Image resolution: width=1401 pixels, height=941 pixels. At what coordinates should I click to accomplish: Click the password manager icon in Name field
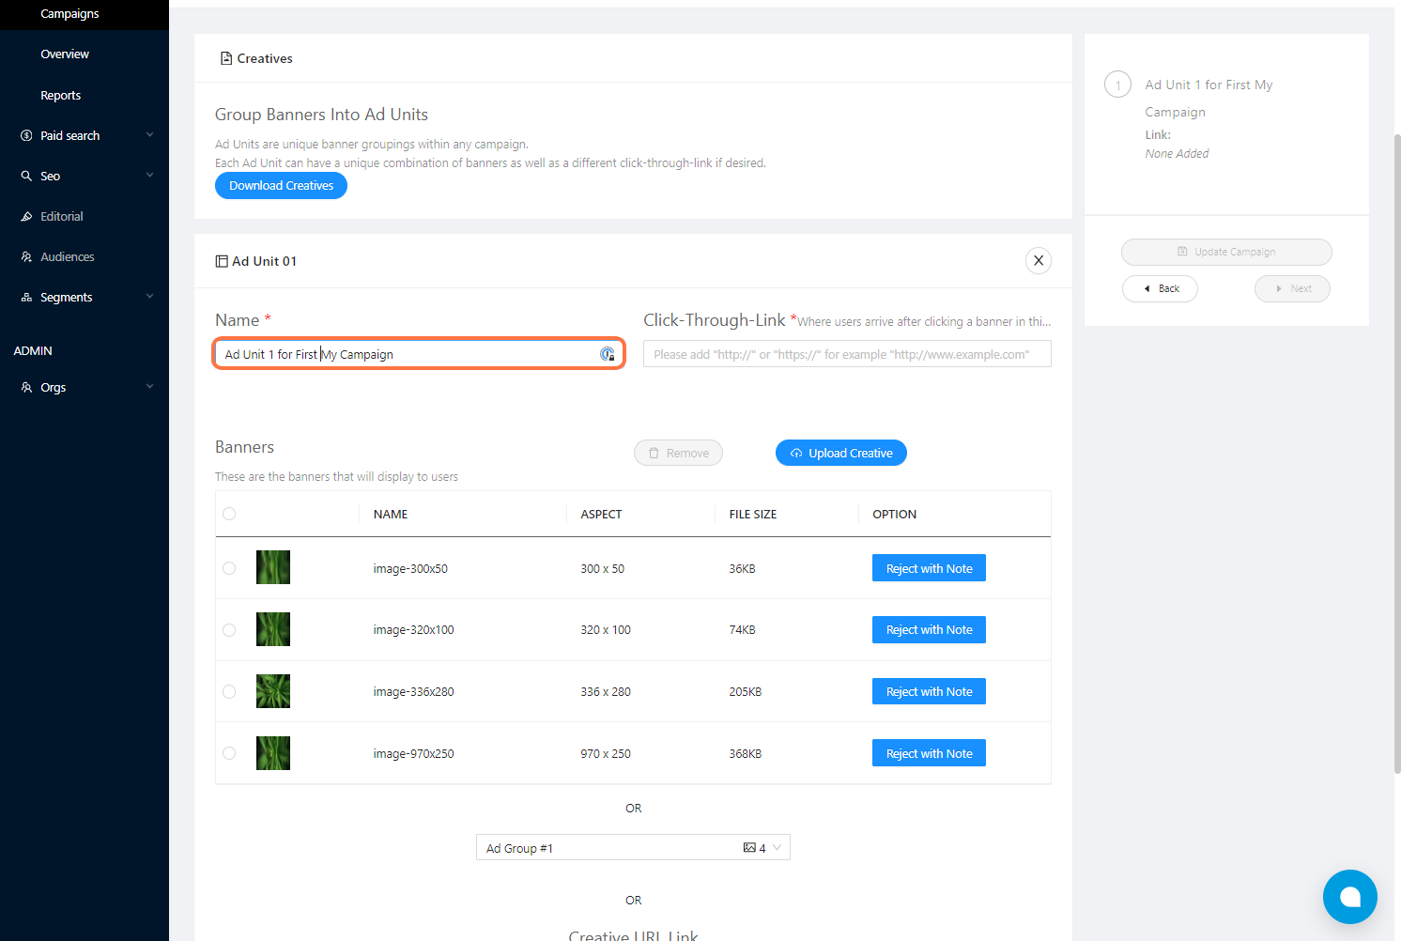pos(608,354)
